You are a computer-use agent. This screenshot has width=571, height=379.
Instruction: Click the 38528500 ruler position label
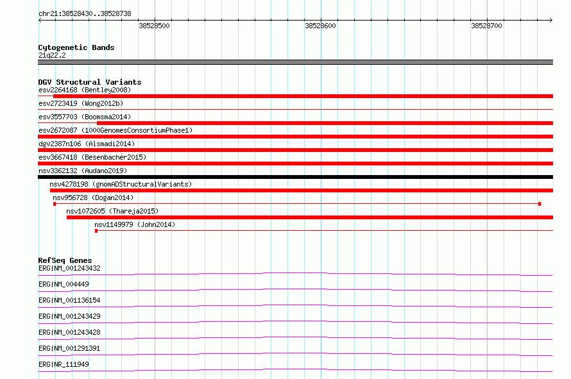point(155,26)
